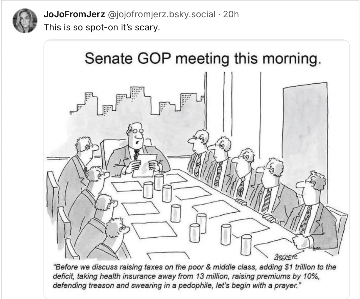
Task: Open JoJoFromJerz's profile avatar photo
Action: (25, 21)
